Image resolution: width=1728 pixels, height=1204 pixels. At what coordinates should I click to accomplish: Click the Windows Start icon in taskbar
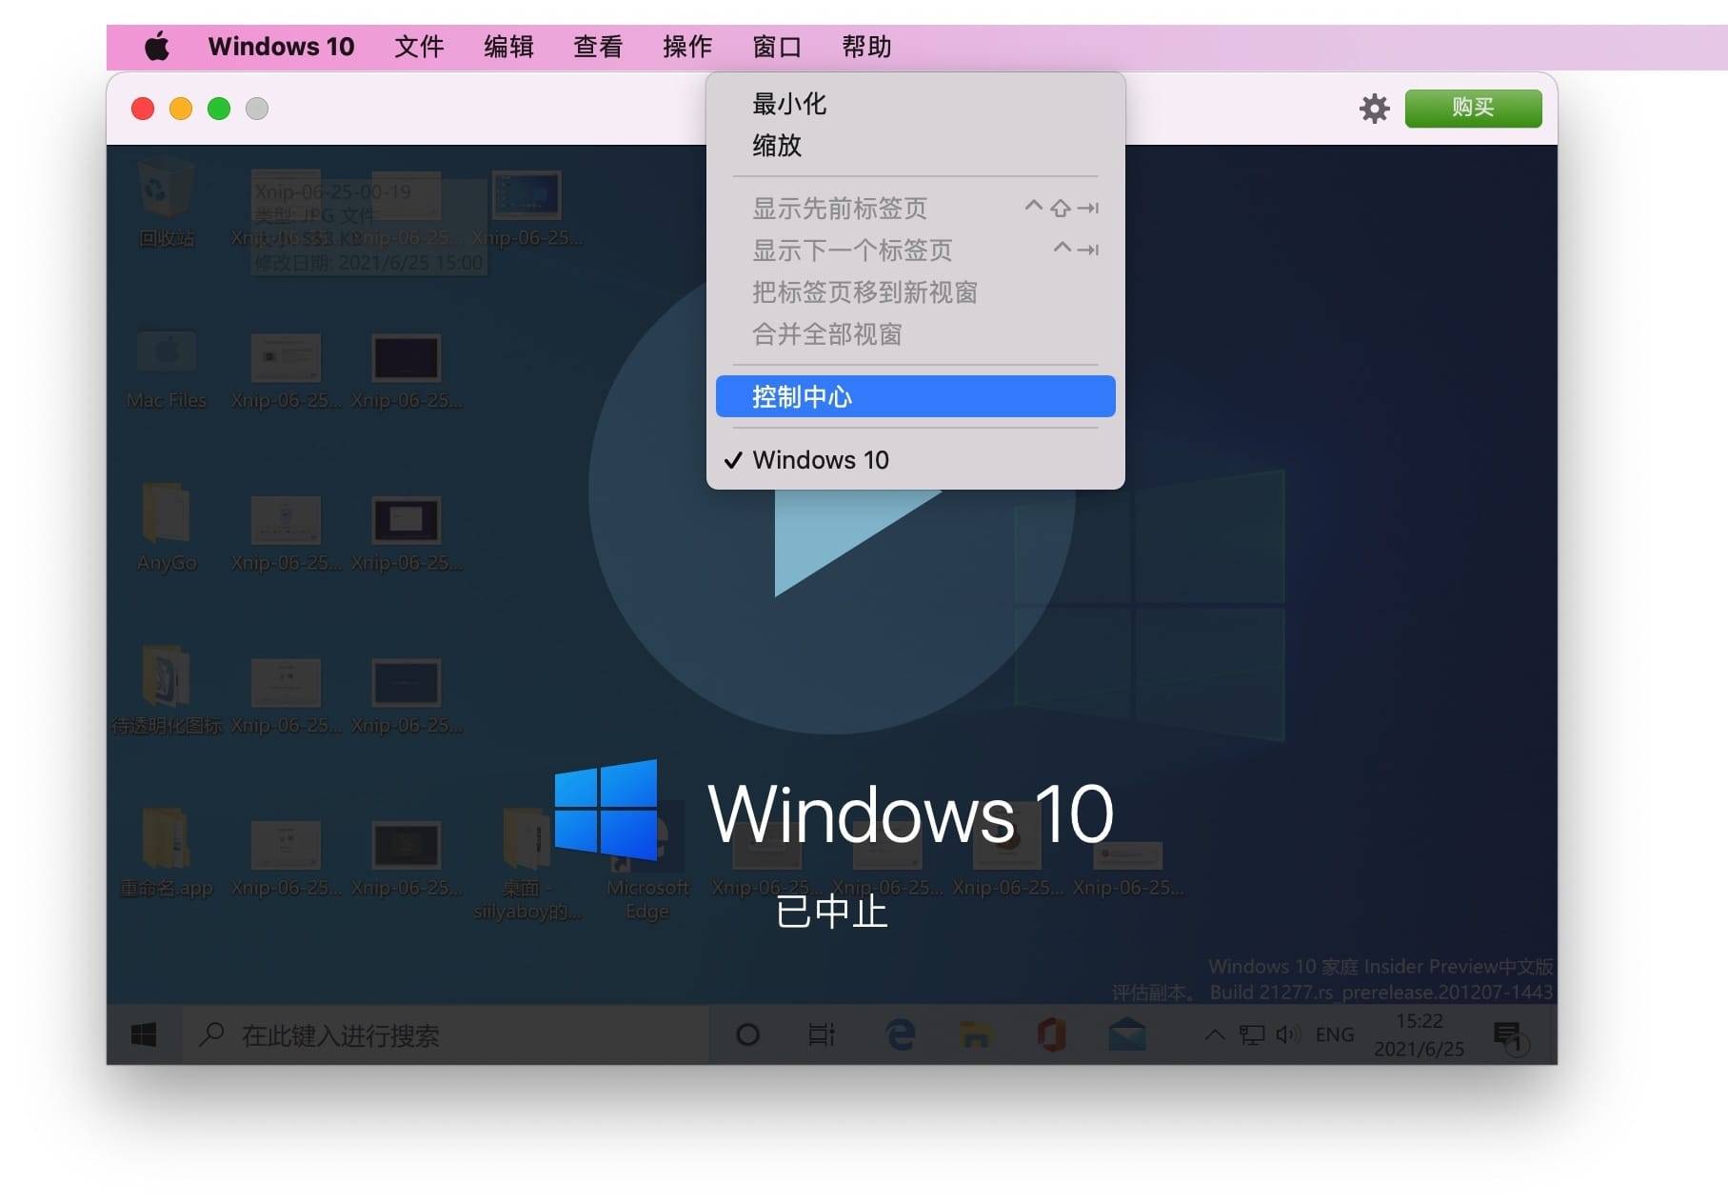pyautogui.click(x=144, y=1034)
